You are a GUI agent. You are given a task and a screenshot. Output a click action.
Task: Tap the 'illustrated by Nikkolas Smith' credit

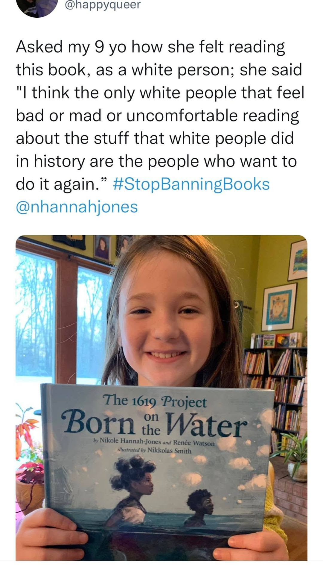coord(154,450)
